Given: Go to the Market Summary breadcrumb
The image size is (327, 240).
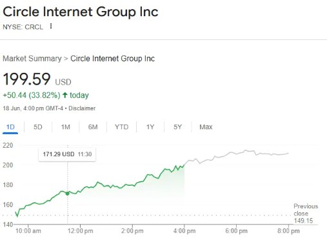Looking at the screenshot, I should [x=32, y=59].
